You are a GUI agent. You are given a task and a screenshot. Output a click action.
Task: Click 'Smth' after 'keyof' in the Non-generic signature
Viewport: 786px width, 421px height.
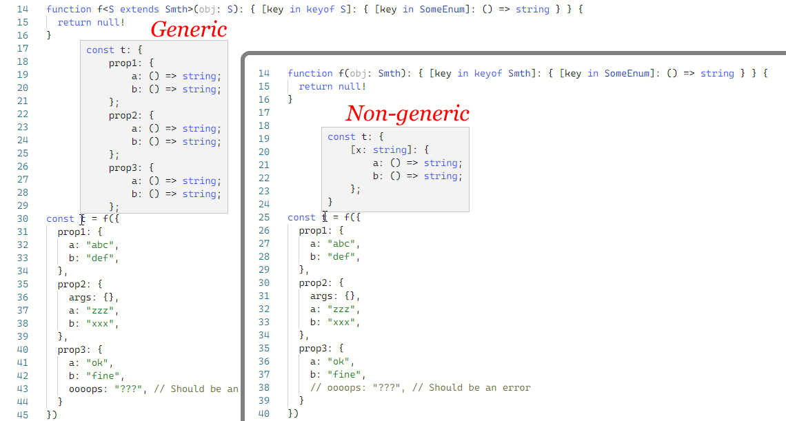click(x=519, y=73)
